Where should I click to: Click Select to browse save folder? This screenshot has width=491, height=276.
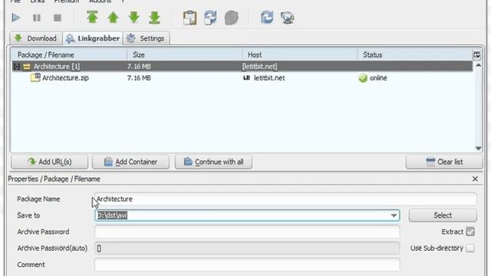pos(443,215)
